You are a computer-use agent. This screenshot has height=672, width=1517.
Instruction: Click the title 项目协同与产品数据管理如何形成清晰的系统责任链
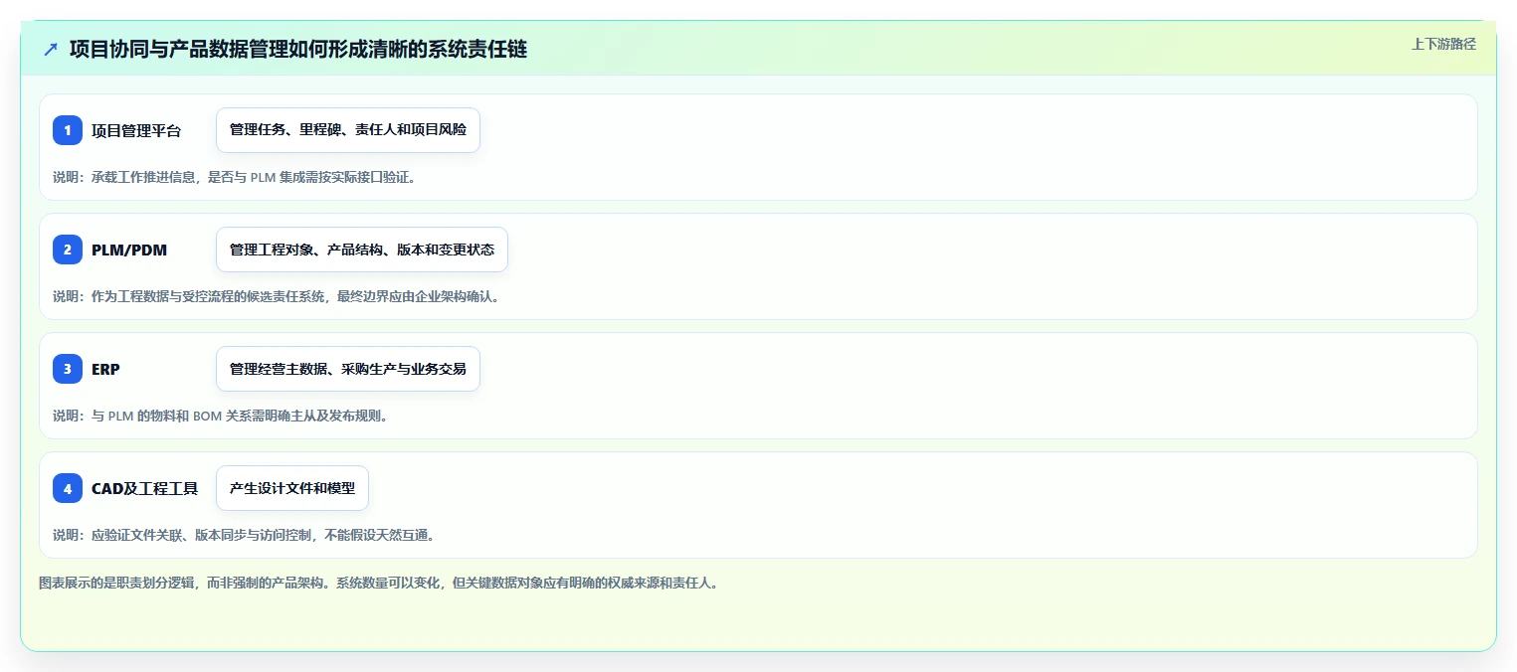(x=298, y=49)
